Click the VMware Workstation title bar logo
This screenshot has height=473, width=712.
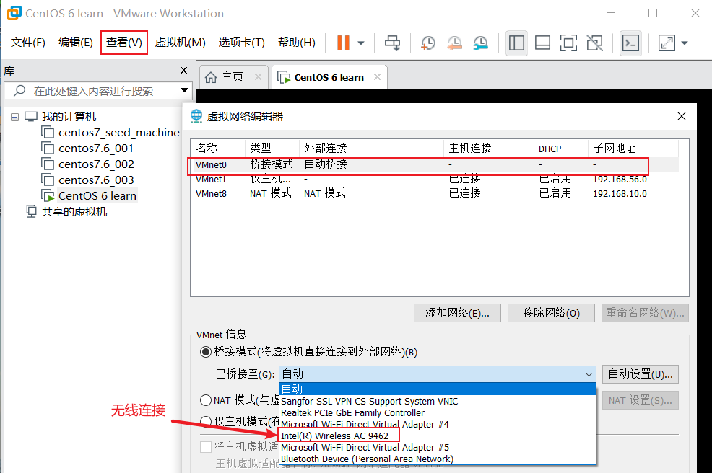(x=14, y=13)
